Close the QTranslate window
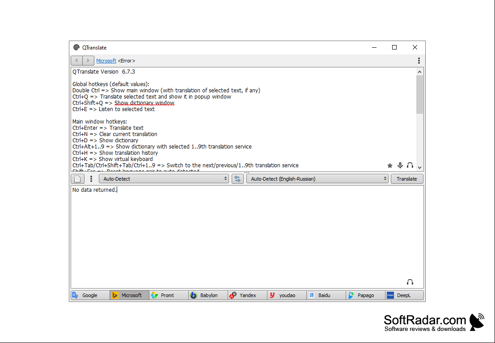Image resolution: width=495 pixels, height=343 pixels. click(415, 48)
